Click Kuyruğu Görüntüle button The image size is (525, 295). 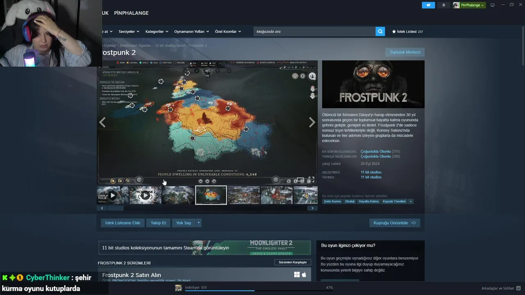tap(395, 223)
